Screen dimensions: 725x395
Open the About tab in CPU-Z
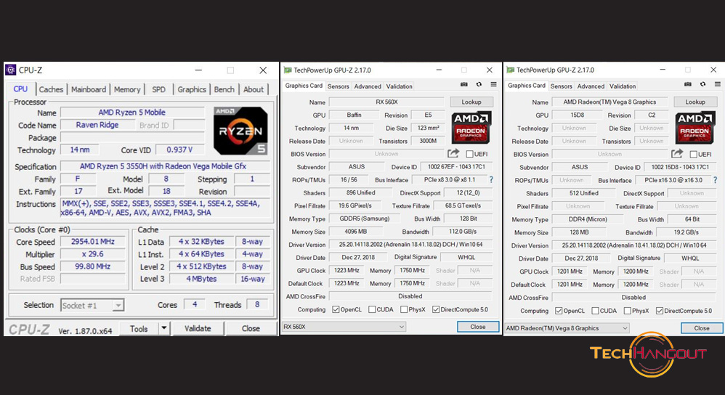(x=254, y=89)
